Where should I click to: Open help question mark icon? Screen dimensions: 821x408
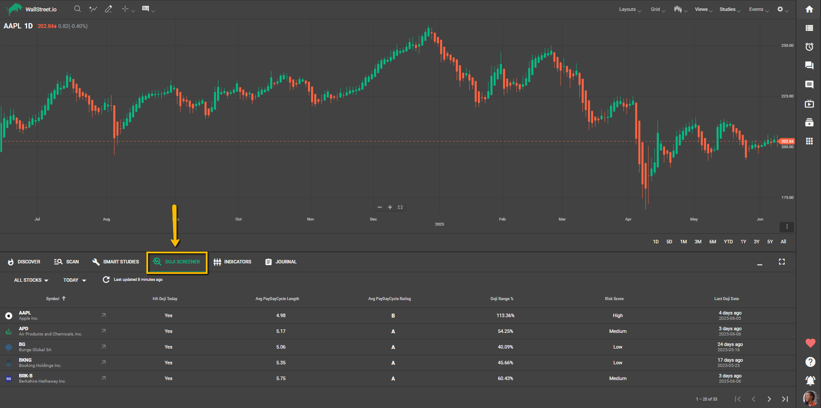810,362
